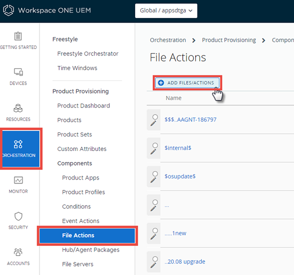Open the Accounts section icon
294x275 pixels.
pyautogui.click(x=18, y=252)
